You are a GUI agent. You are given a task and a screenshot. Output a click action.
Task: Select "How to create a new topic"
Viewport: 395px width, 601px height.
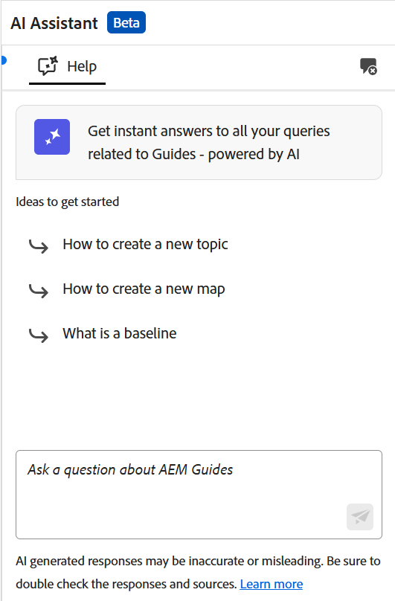[x=145, y=245]
